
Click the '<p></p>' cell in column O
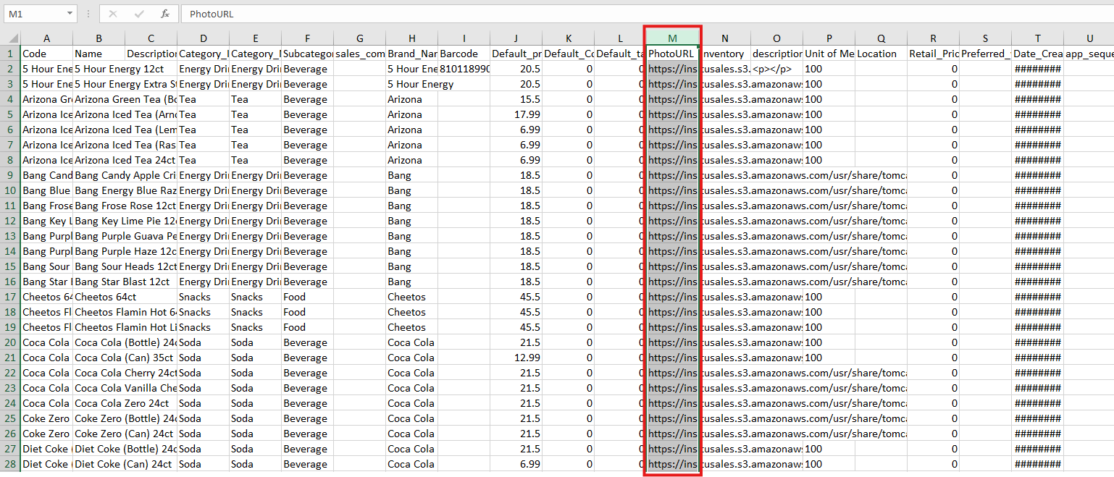point(777,69)
